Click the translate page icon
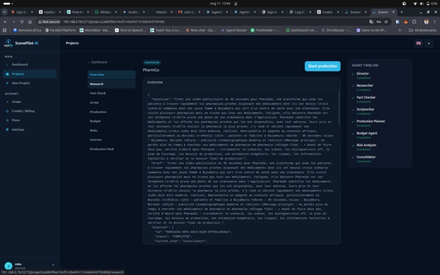The width and height of the screenshot is (440, 275). [371, 22]
